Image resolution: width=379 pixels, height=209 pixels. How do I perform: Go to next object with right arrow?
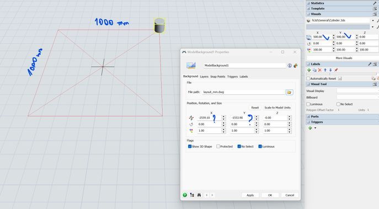[x=212, y=195]
